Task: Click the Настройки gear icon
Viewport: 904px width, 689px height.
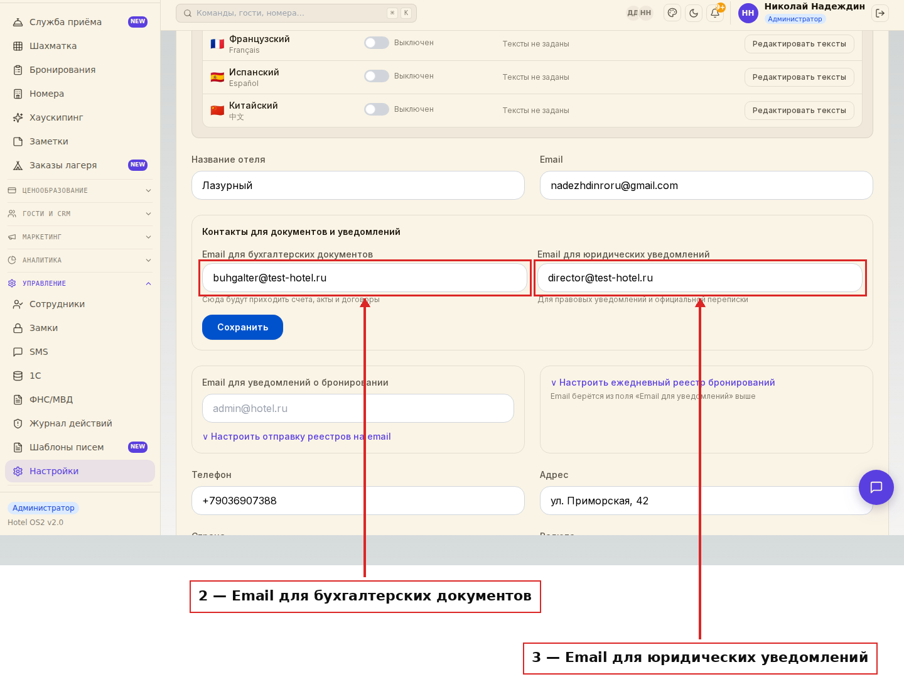Action: [18, 471]
